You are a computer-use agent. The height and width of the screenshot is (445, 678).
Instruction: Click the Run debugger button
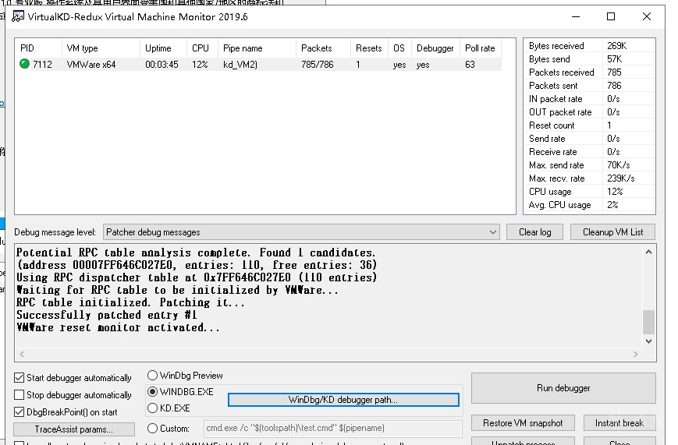pos(563,388)
